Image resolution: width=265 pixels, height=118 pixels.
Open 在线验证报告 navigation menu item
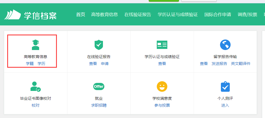138,15
